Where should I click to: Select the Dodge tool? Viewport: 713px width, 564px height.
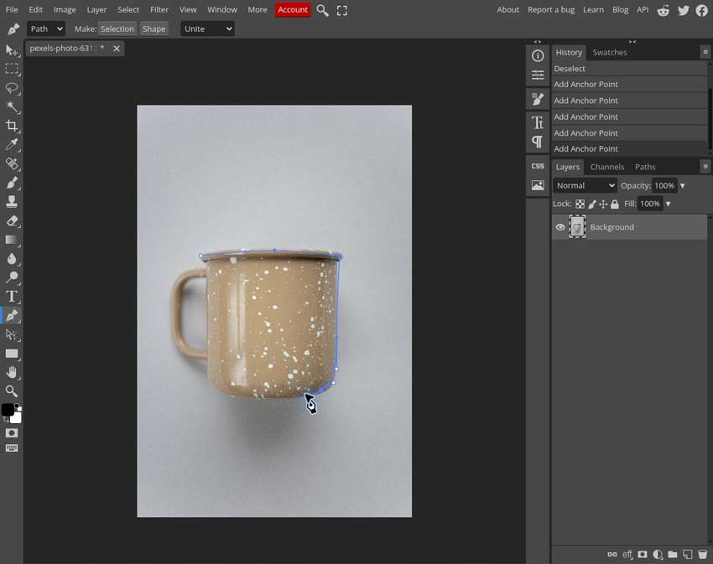coord(12,277)
